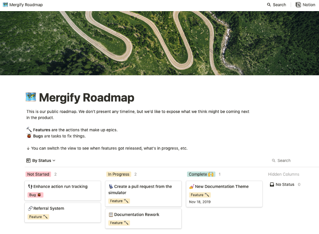The image size is (319, 234).
Task: Click the Bug tag on Enhance action card
Action: (x=35, y=195)
